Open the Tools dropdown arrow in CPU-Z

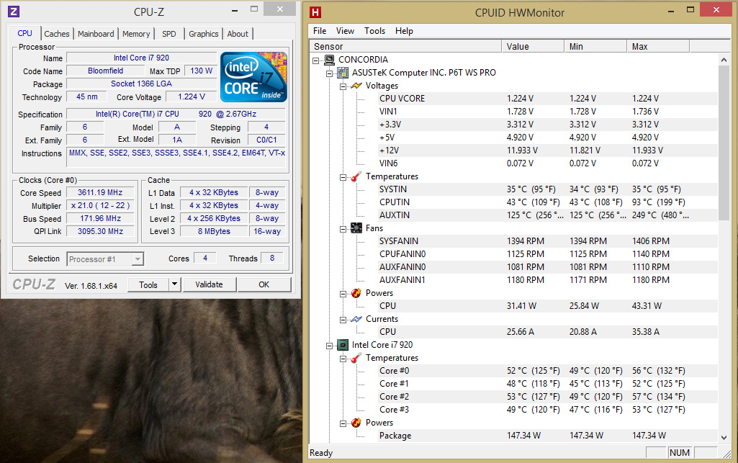[x=175, y=284]
